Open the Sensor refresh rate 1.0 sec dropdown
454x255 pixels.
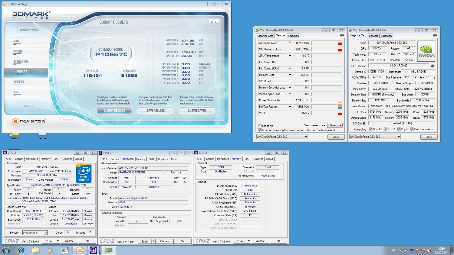335,125
